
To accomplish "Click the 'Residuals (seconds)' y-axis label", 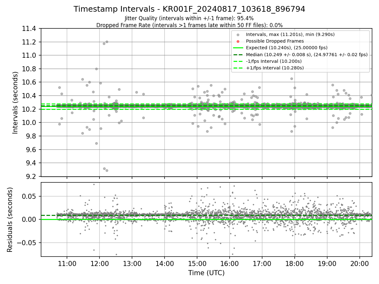I will click(10, 220).
